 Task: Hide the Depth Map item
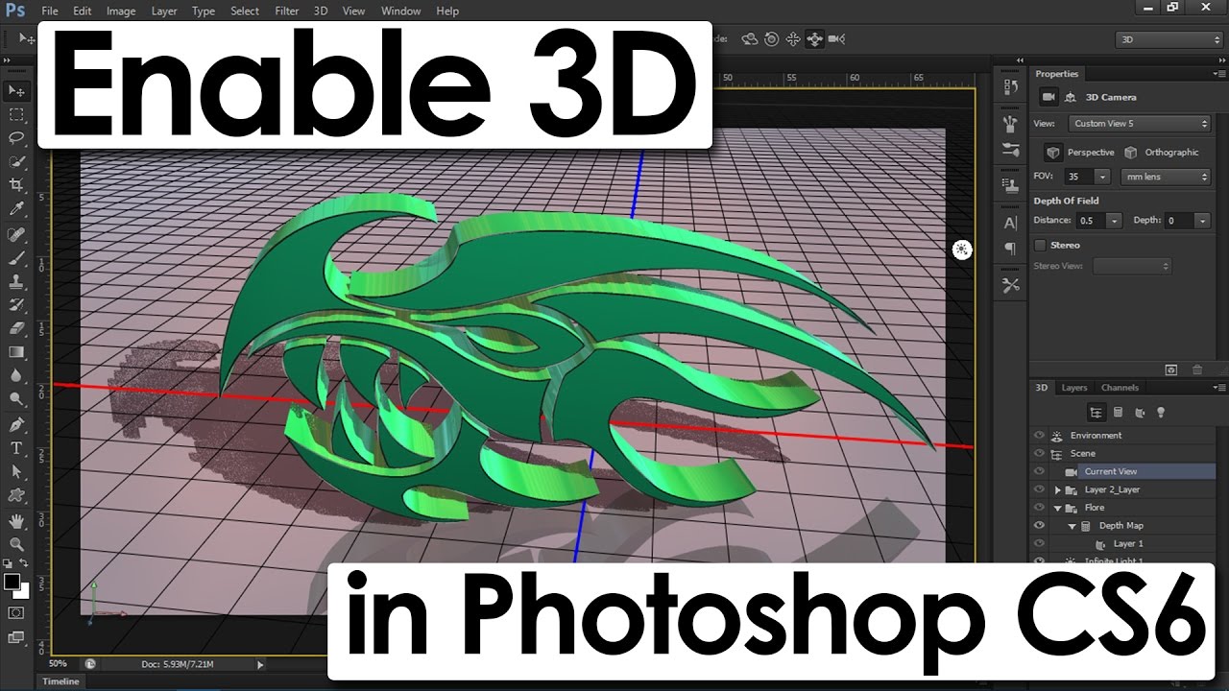click(x=1039, y=525)
